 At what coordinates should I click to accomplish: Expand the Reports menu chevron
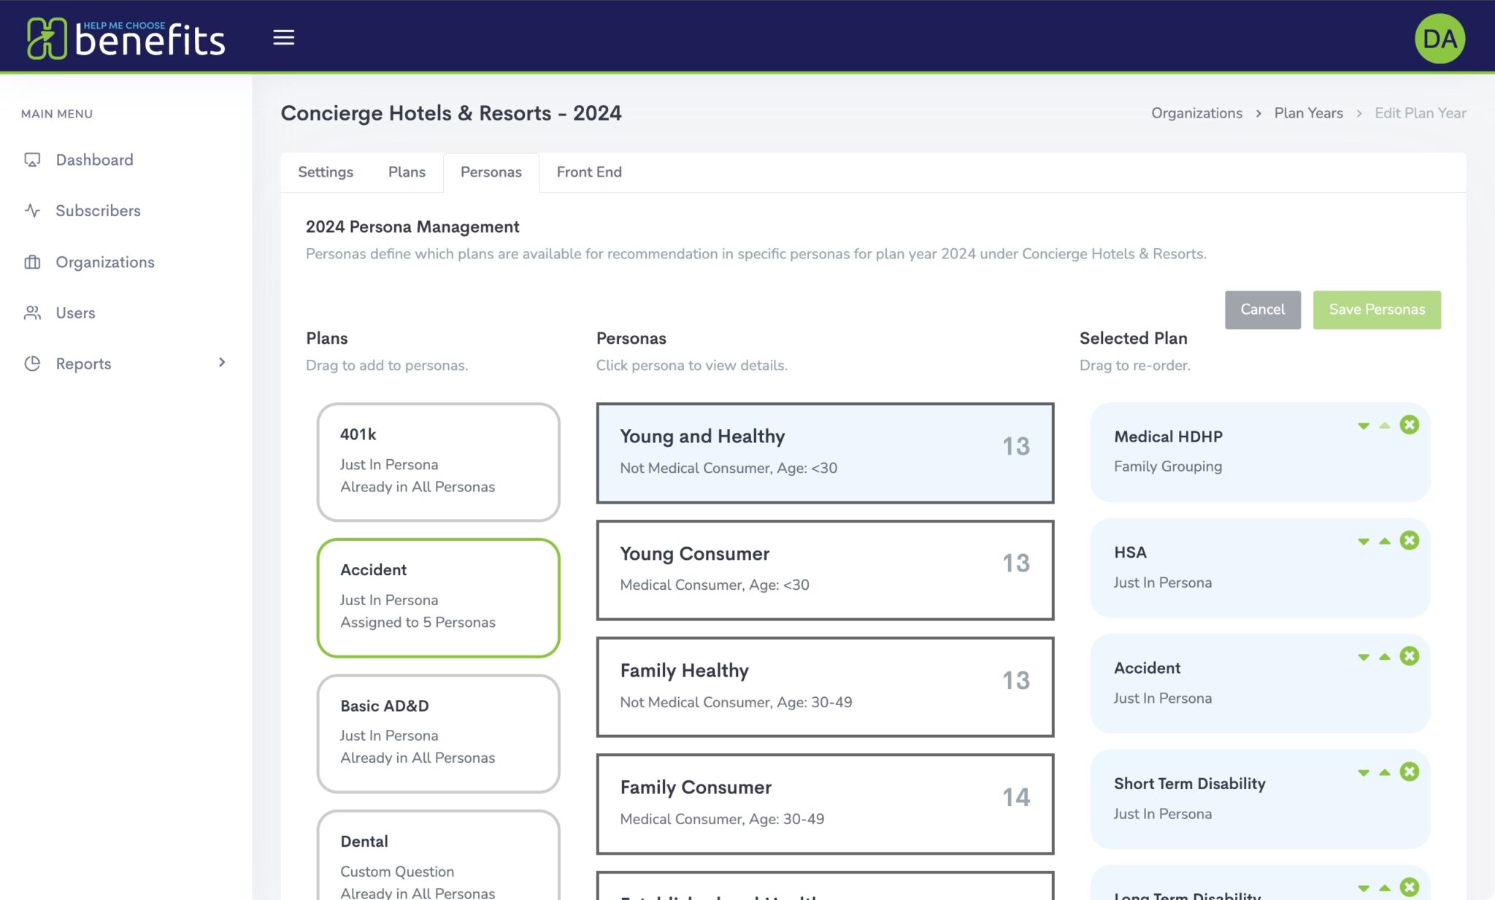coord(223,362)
